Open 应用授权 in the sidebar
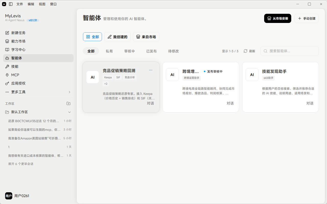This screenshot has height=204, width=327. [x=38, y=83]
